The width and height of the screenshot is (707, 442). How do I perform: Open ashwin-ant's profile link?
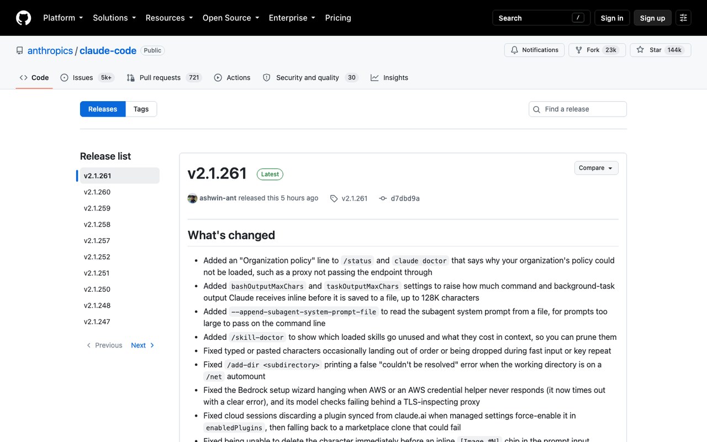click(x=218, y=198)
